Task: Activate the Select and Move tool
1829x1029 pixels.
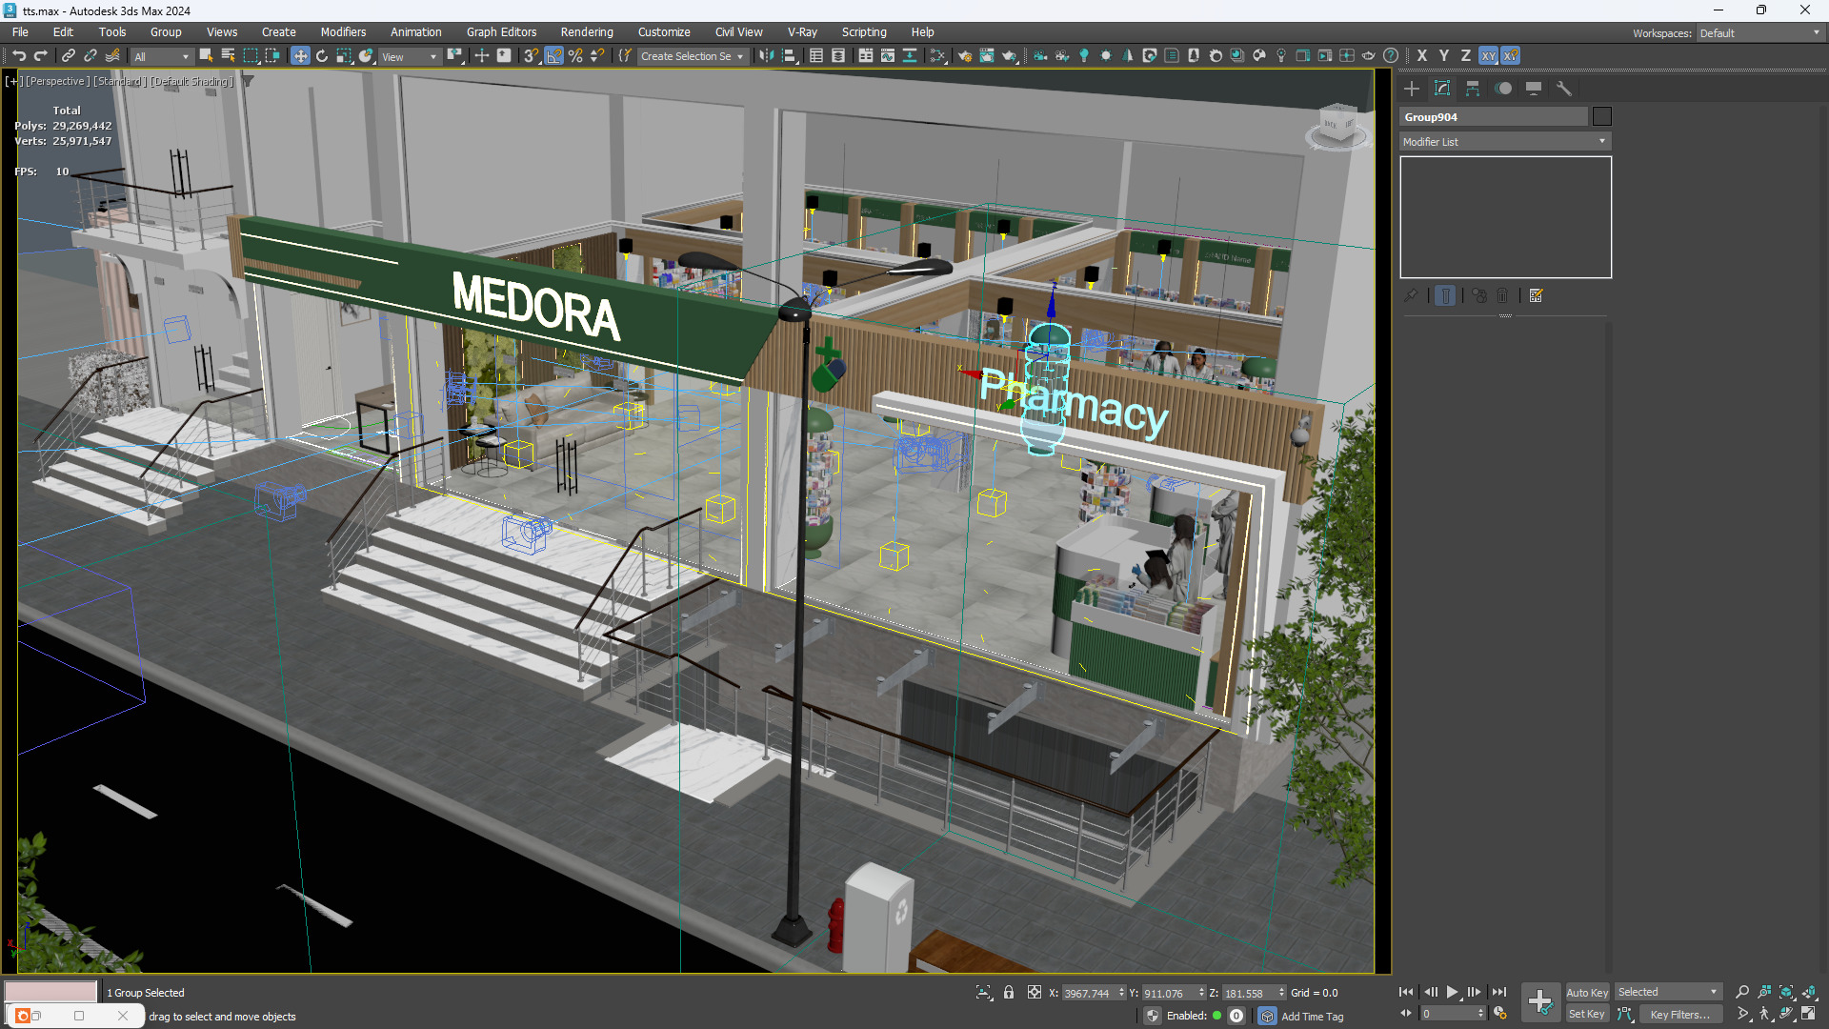Action: click(x=300, y=56)
